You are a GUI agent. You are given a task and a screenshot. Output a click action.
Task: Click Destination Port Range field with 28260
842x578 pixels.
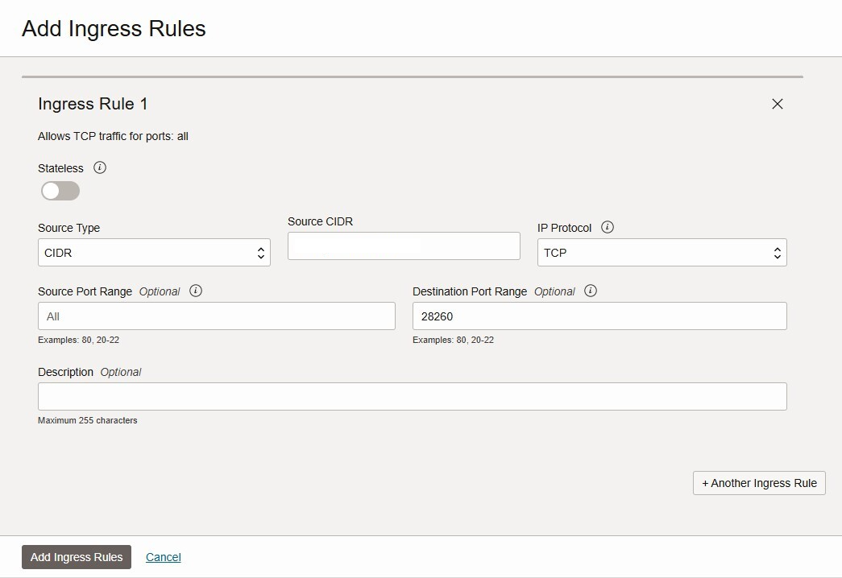(x=599, y=316)
